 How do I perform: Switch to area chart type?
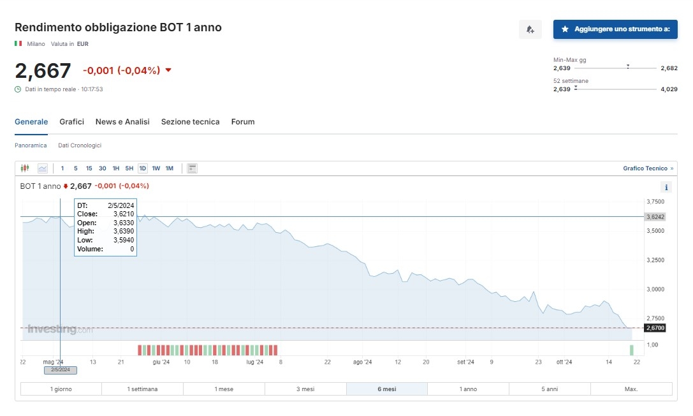point(43,168)
